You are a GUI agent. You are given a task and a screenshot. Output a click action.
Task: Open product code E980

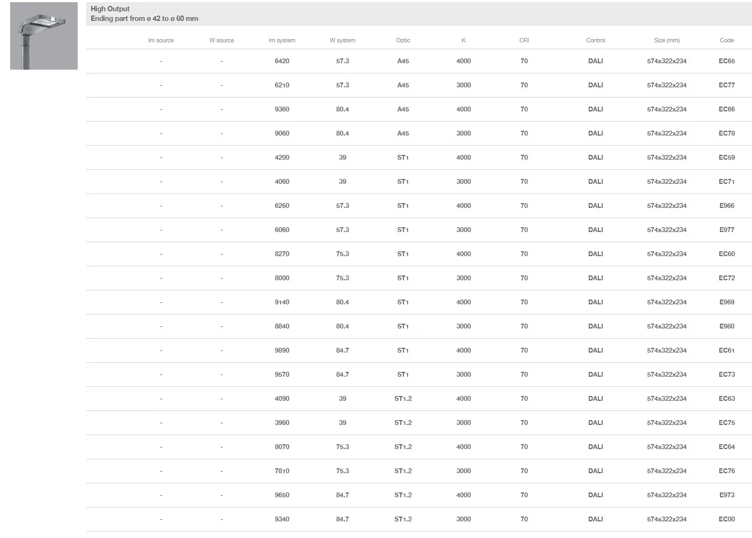726,326
